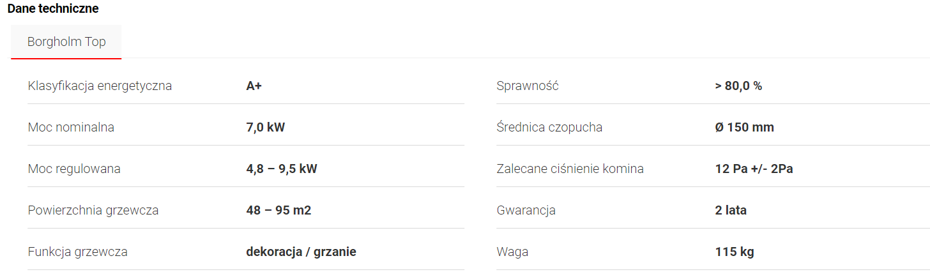The image size is (930, 279).
Task: Select the 7,0 kW value
Action: pos(265,127)
